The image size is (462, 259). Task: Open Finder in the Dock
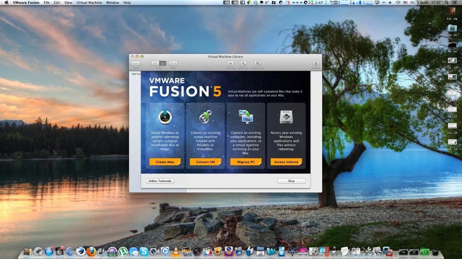click(27, 251)
